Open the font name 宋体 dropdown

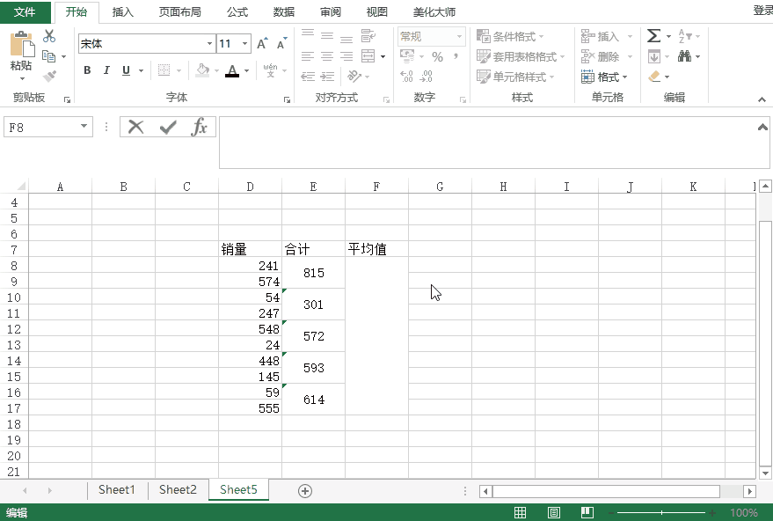click(x=209, y=43)
